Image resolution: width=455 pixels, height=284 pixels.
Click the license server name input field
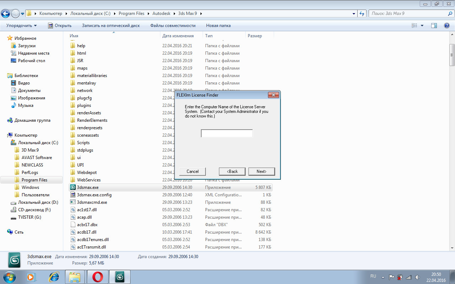(x=227, y=133)
